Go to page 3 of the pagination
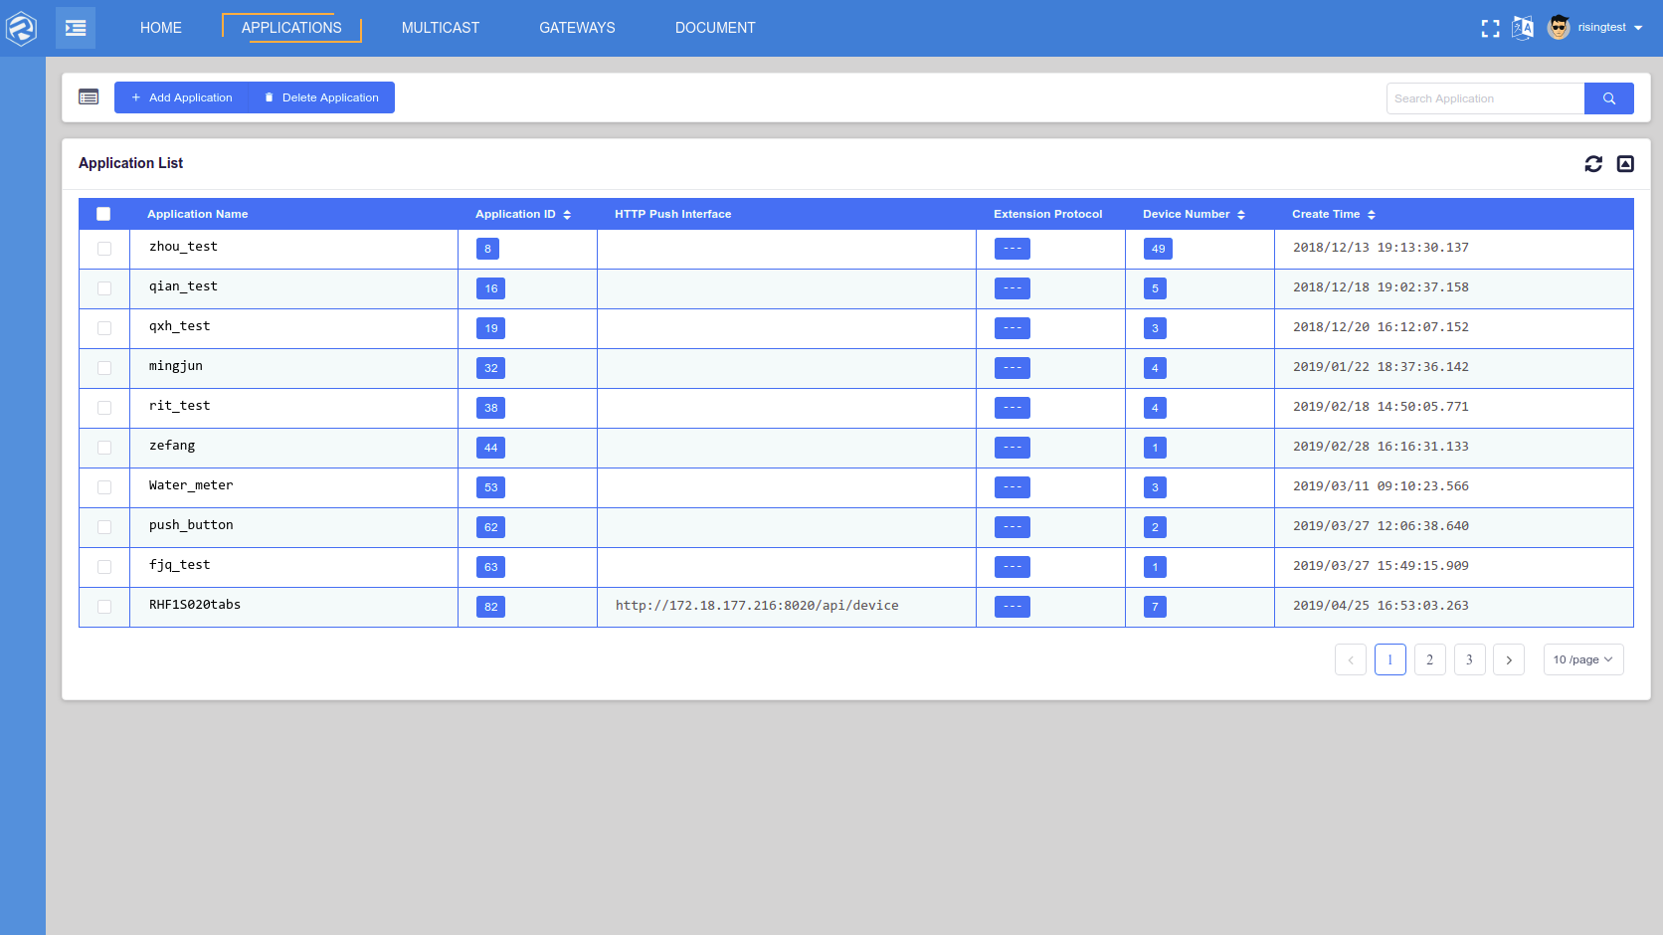 point(1469,658)
